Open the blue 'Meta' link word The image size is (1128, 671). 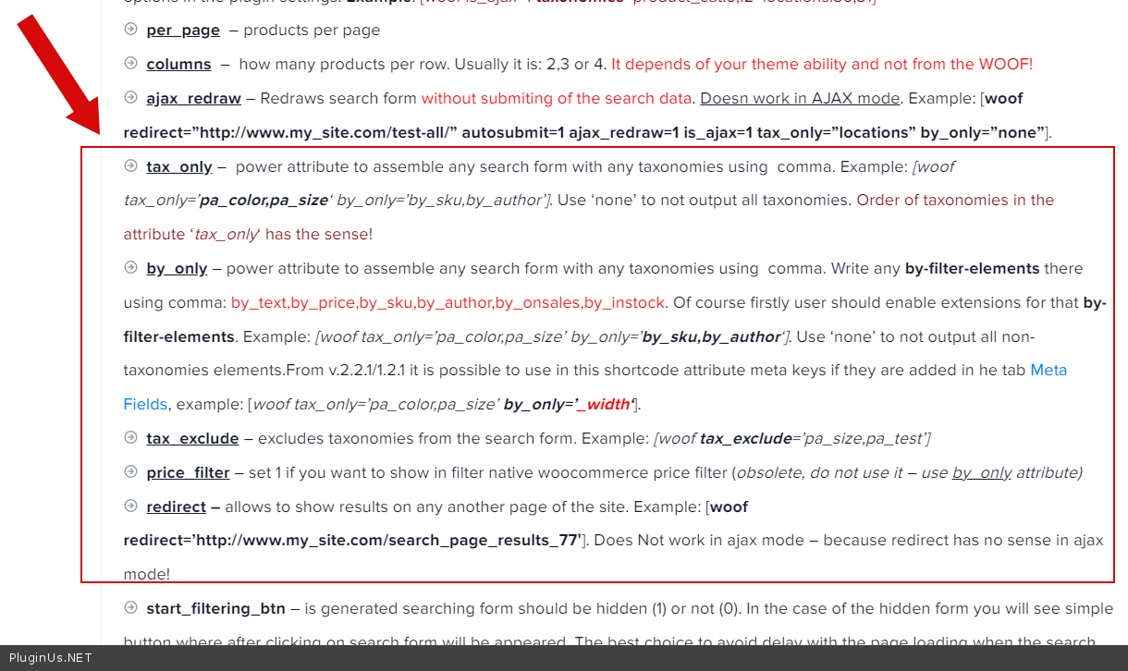[1048, 370]
